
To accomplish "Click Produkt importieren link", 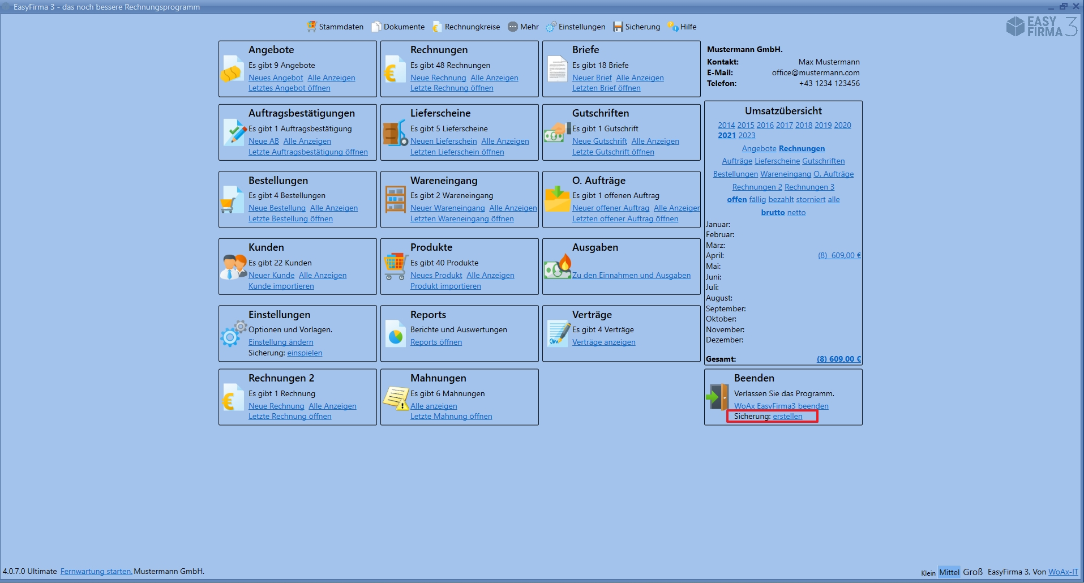I will (x=445, y=286).
